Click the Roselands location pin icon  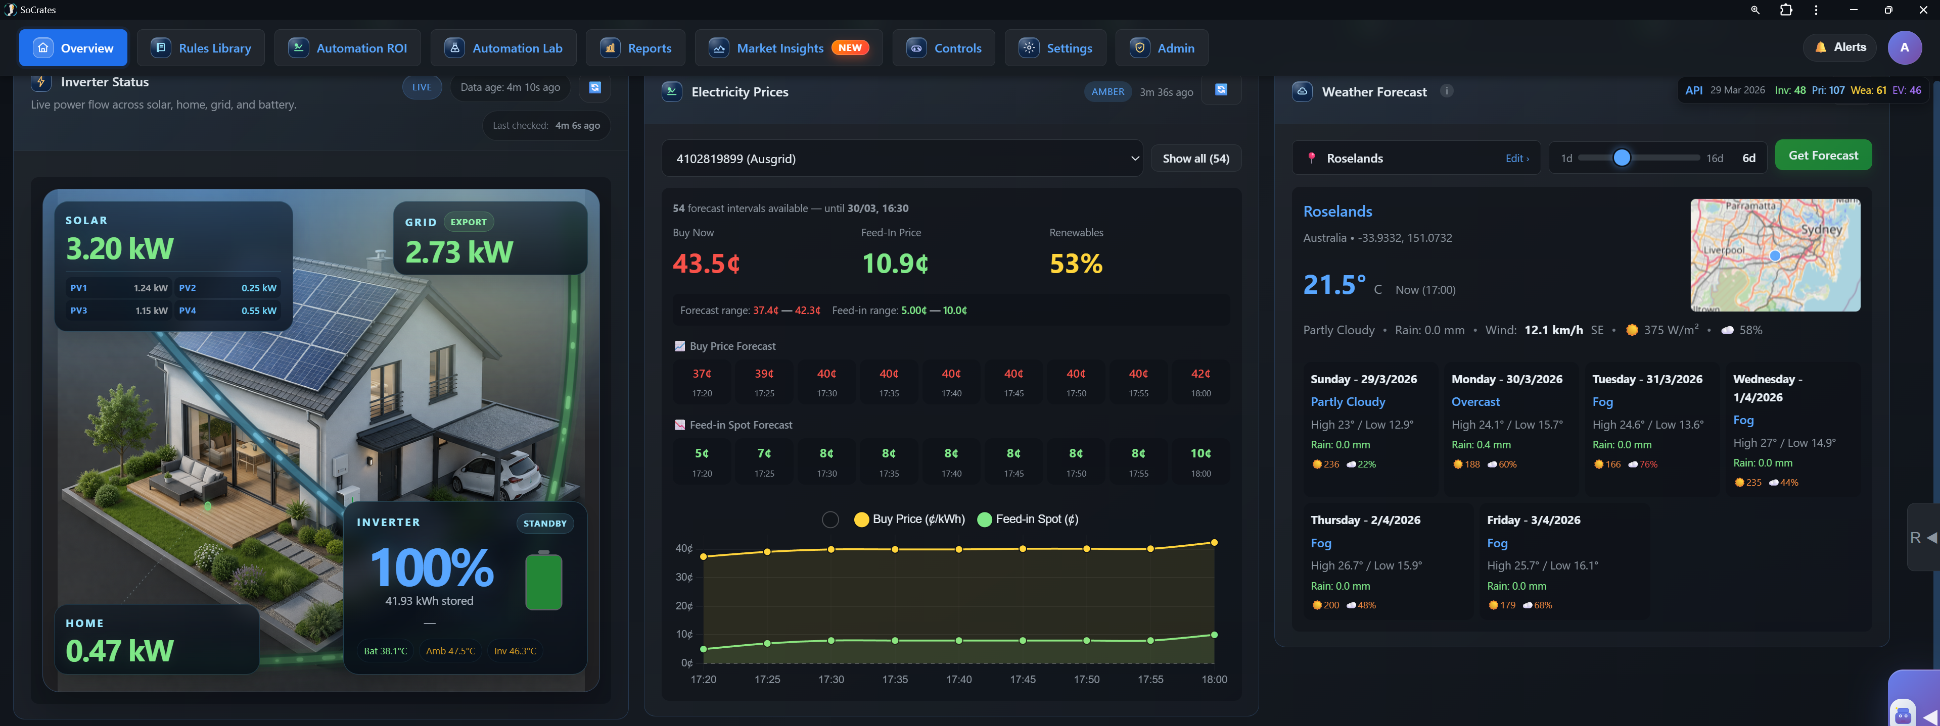click(x=1311, y=158)
